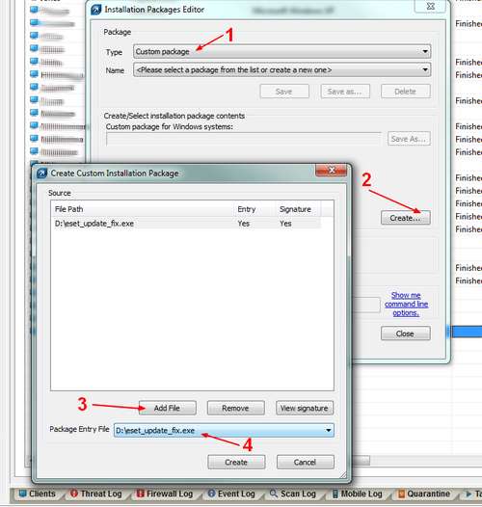The image size is (482, 507).
Task: Click Create in the custom package dialog
Action: 236,462
